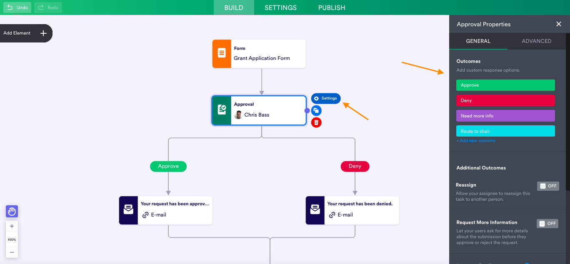Click the Redo button
Viewport: 570px width, 264px height.
click(x=48, y=7)
